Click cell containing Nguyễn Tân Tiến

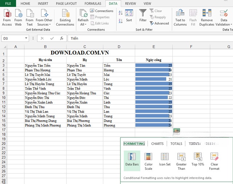45,66
